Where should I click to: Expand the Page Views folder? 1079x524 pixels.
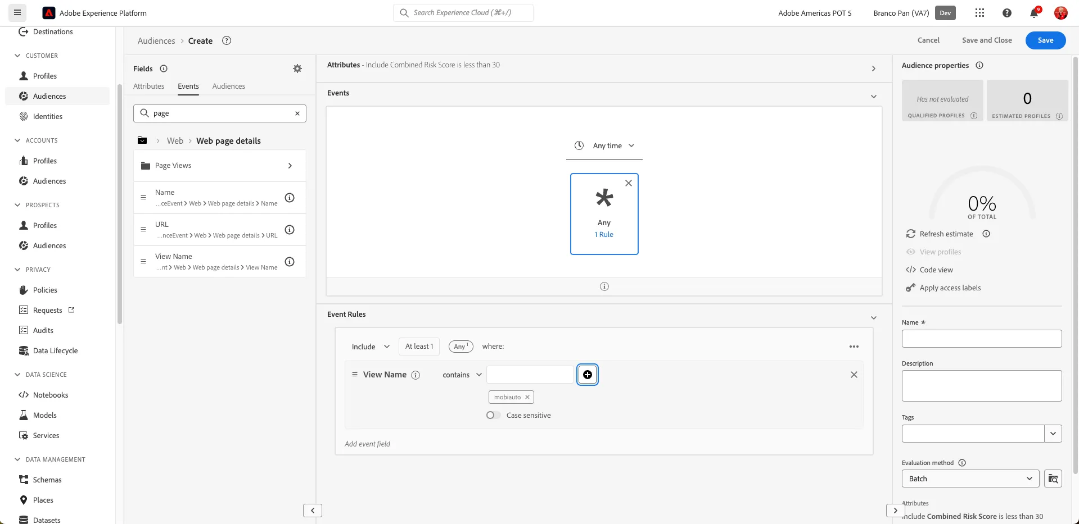(220, 166)
